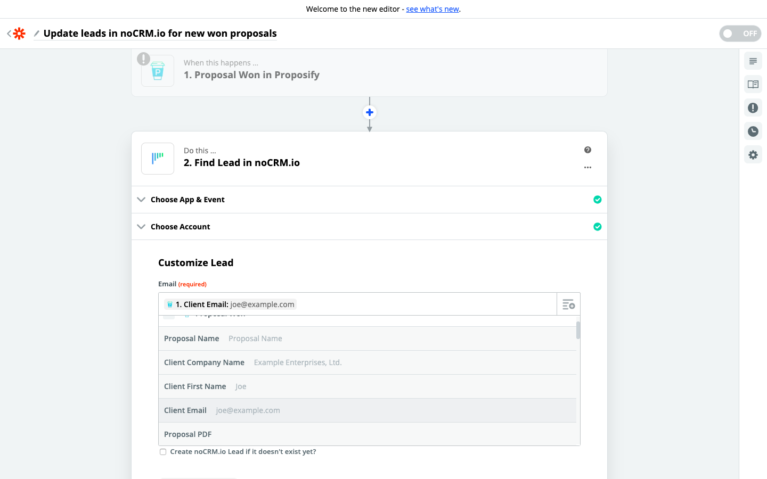767x479 pixels.
Task: Select Client Company Name from the list
Action: tap(204, 362)
